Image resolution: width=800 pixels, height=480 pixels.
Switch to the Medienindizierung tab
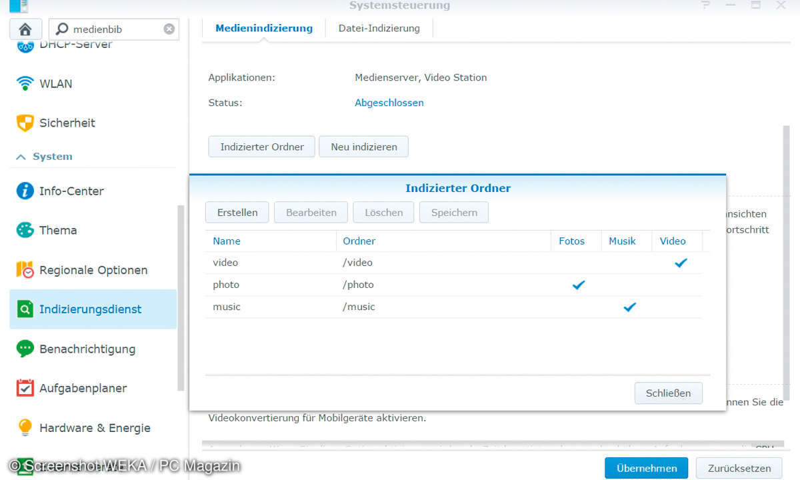pos(264,29)
